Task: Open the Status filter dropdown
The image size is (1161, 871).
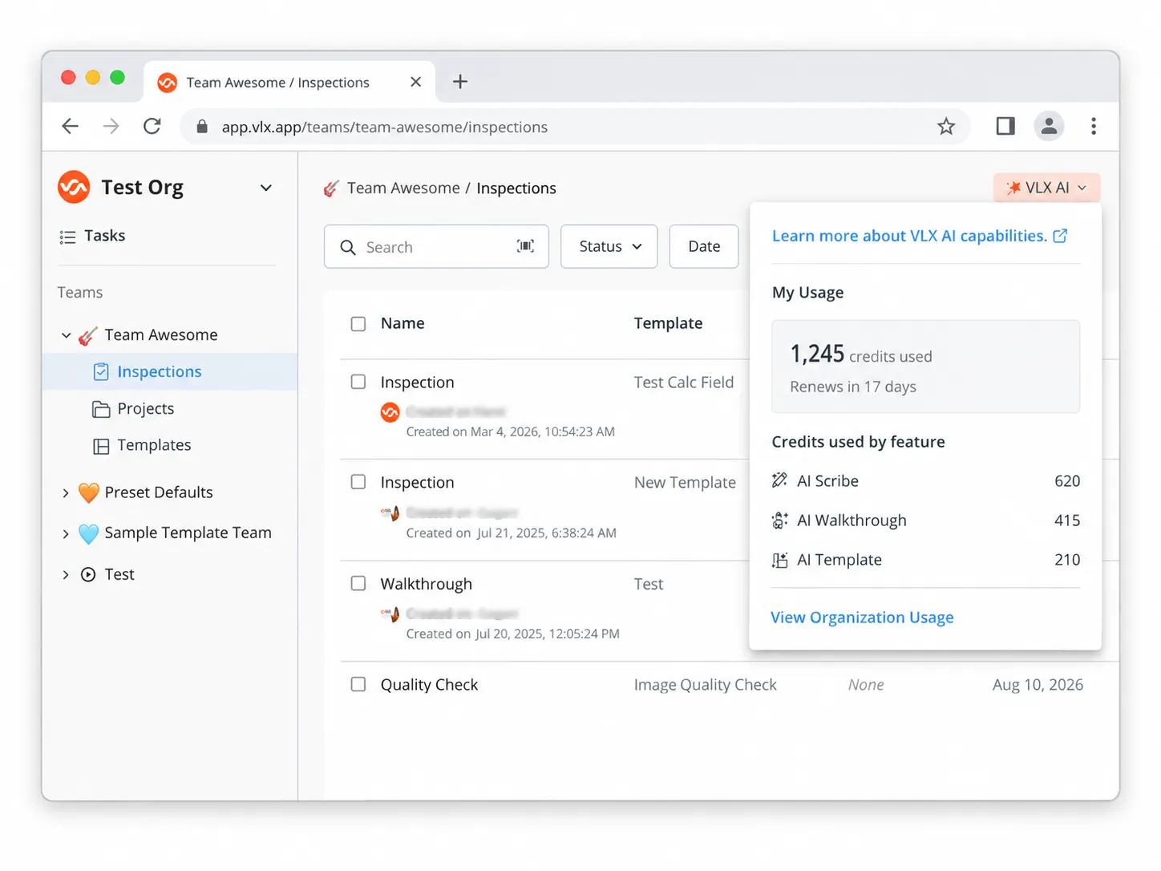Action: tap(609, 246)
